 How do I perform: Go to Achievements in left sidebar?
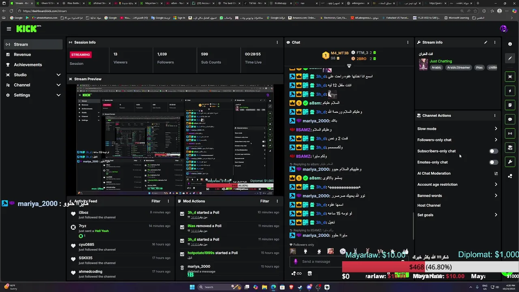34,64
